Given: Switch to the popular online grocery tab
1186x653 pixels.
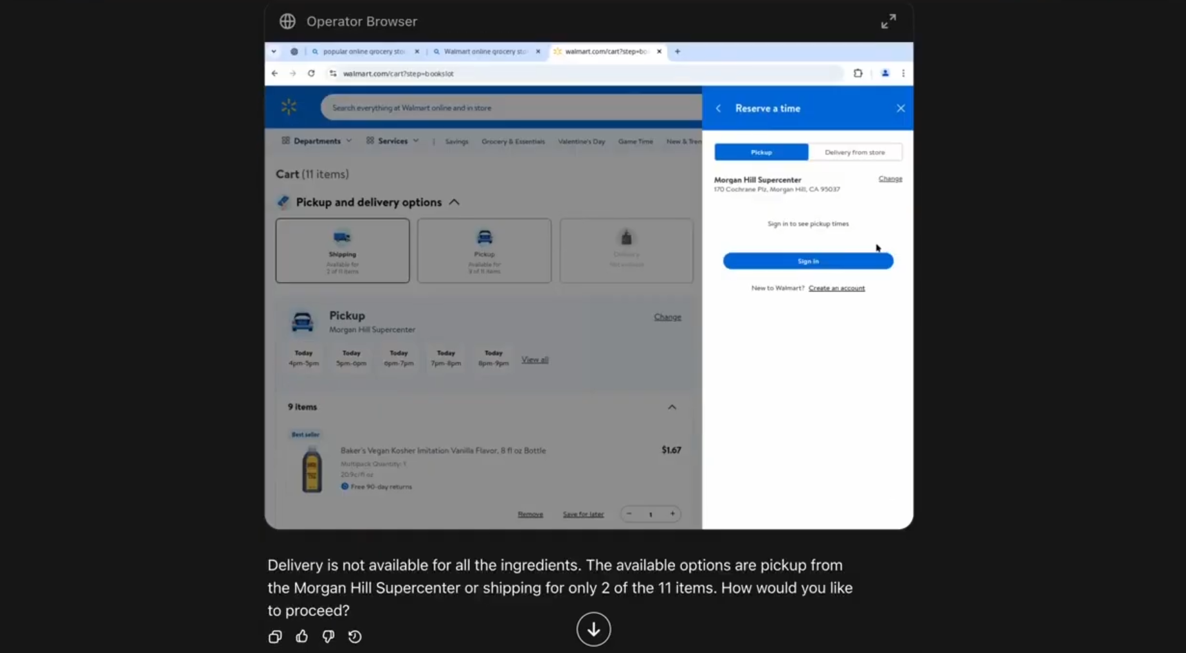Looking at the screenshot, I should pyautogui.click(x=363, y=51).
